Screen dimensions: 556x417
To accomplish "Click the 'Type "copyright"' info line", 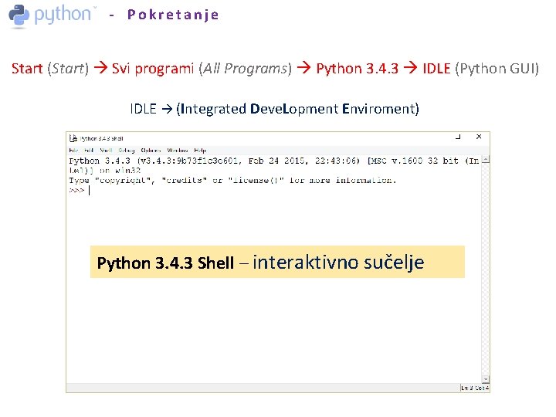I will [232, 181].
